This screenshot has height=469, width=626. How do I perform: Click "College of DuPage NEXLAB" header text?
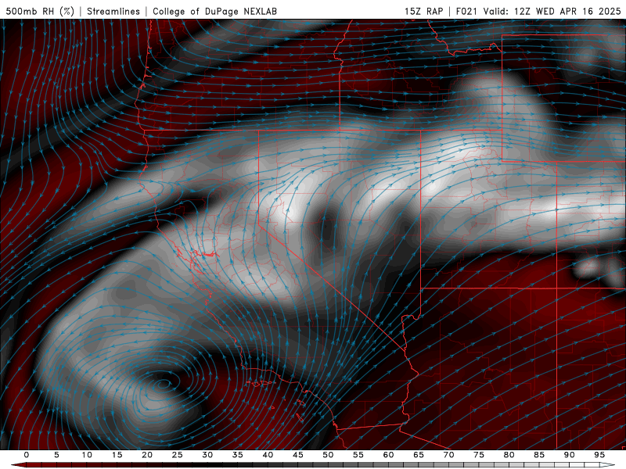tap(214, 11)
